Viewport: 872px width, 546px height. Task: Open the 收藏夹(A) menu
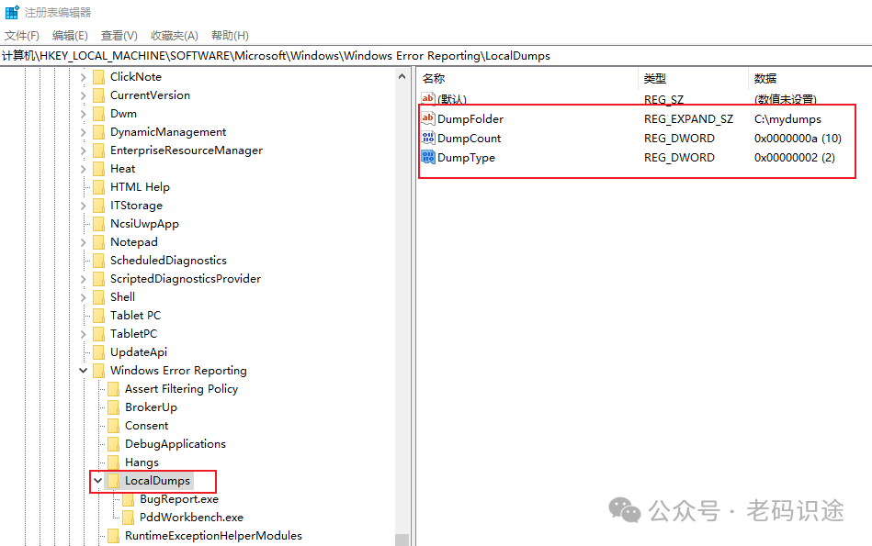(x=175, y=36)
